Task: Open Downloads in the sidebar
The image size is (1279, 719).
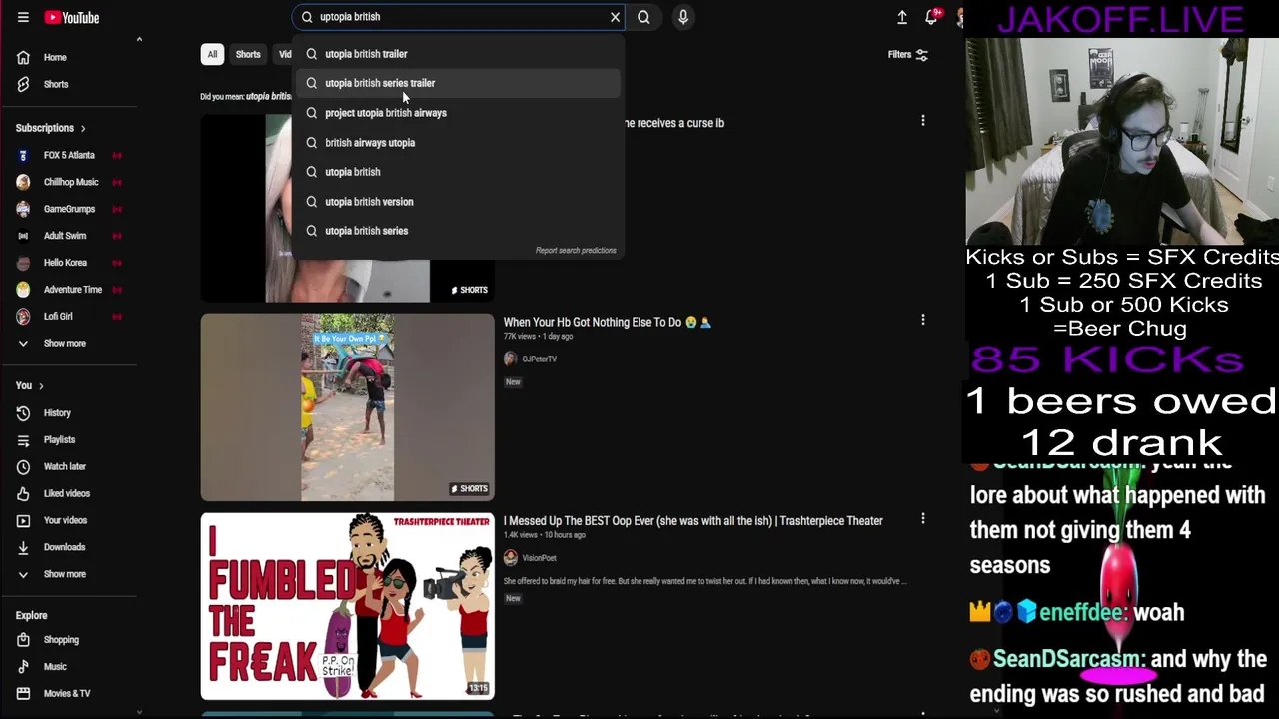Action: click(70, 548)
